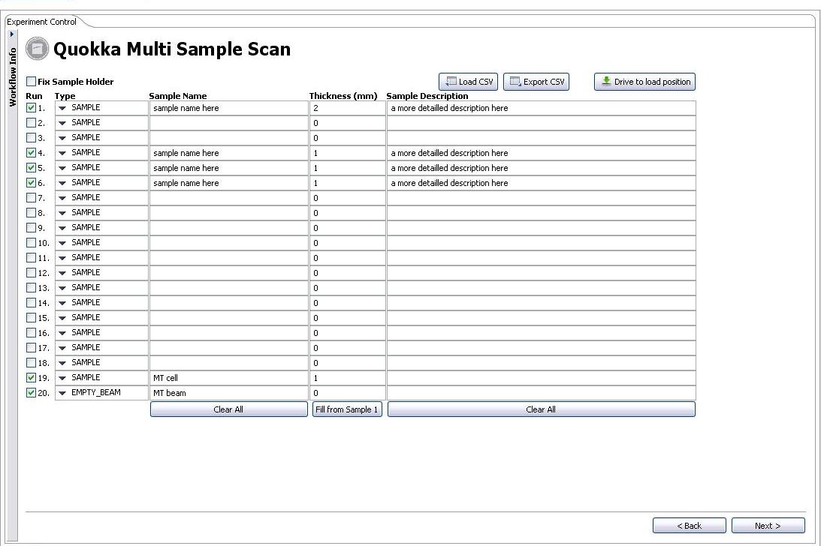Click Clear All under Sample Description column
The image size is (821, 546).
[541, 409]
